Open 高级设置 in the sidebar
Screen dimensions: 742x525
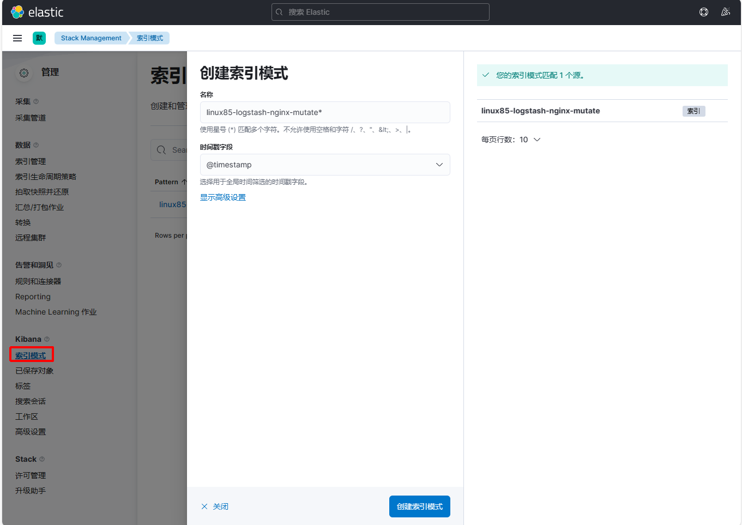[x=31, y=432]
